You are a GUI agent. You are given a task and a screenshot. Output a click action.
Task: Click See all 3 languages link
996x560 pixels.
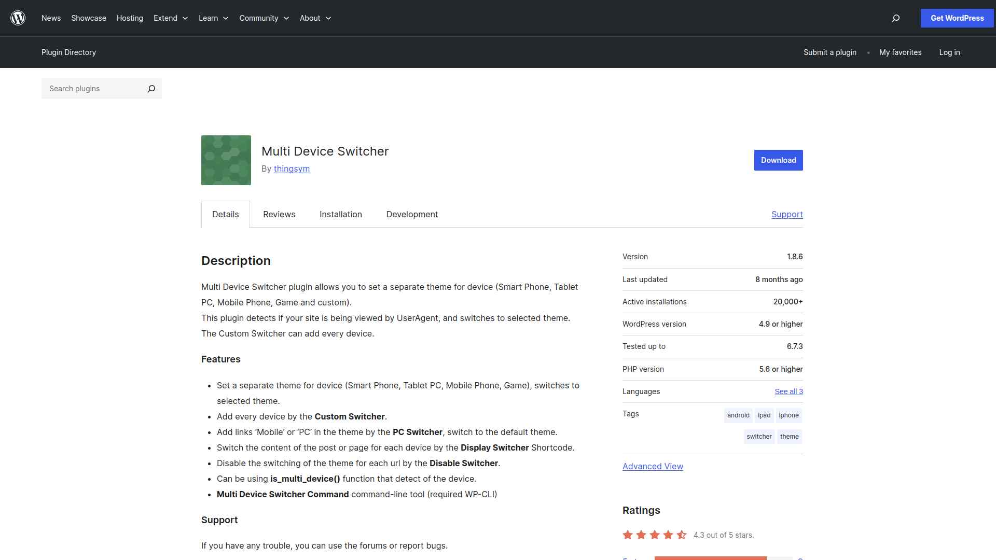tap(789, 391)
